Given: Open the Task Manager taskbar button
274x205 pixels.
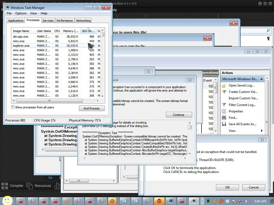Looking at the screenshot, I should point(194,201).
